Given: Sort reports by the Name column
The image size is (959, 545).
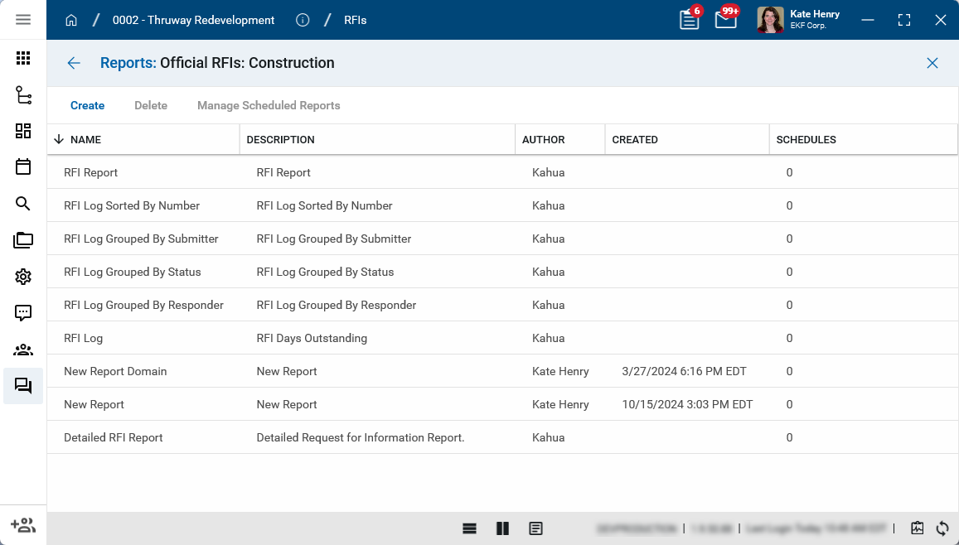Looking at the screenshot, I should point(85,140).
